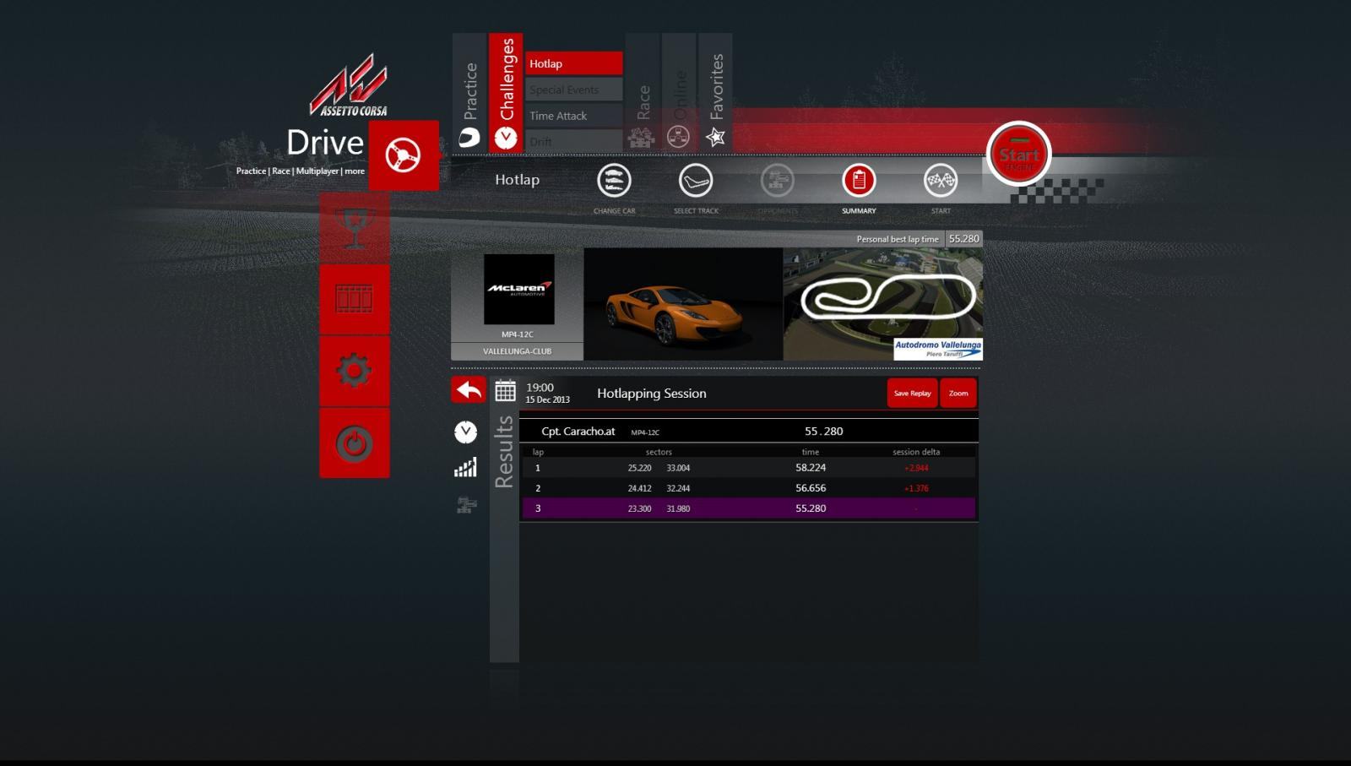
Task: Click the orange MP4-12C car preview
Action: tap(683, 304)
